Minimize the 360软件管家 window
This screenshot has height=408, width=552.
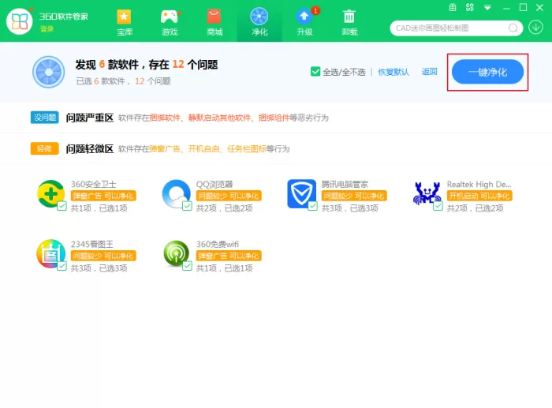tap(506, 8)
